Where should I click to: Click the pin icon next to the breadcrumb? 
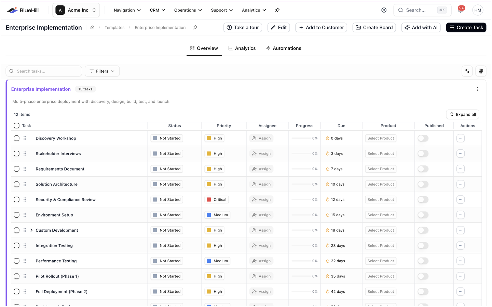(x=195, y=28)
